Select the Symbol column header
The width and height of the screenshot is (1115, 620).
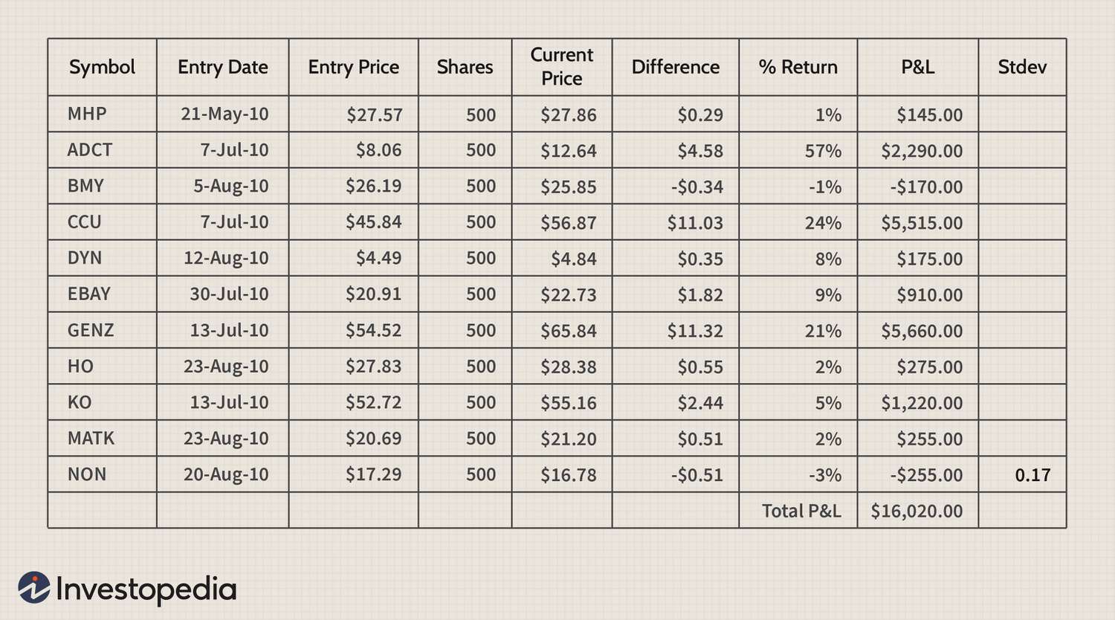pyautogui.click(x=102, y=67)
